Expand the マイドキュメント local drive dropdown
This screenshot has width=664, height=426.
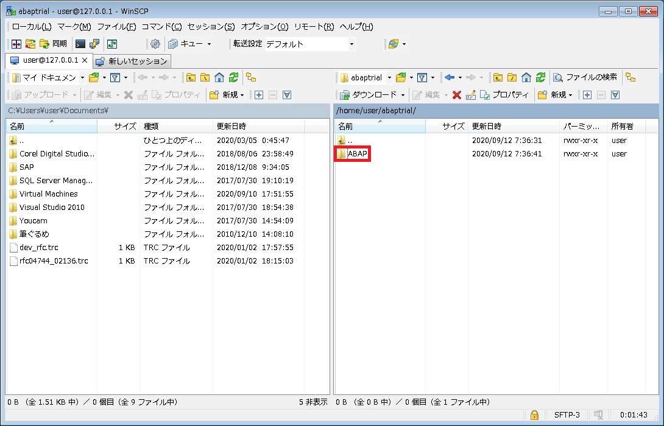pyautogui.click(x=82, y=78)
